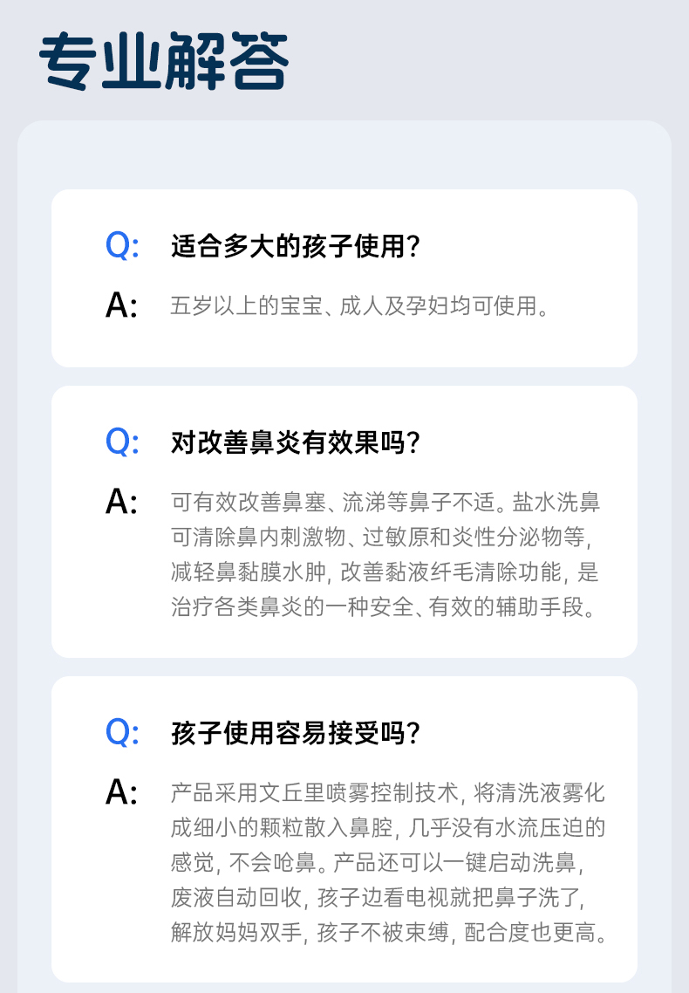
Task: Open the question 对改善鼻炎有效果吗?
Action: (x=296, y=443)
